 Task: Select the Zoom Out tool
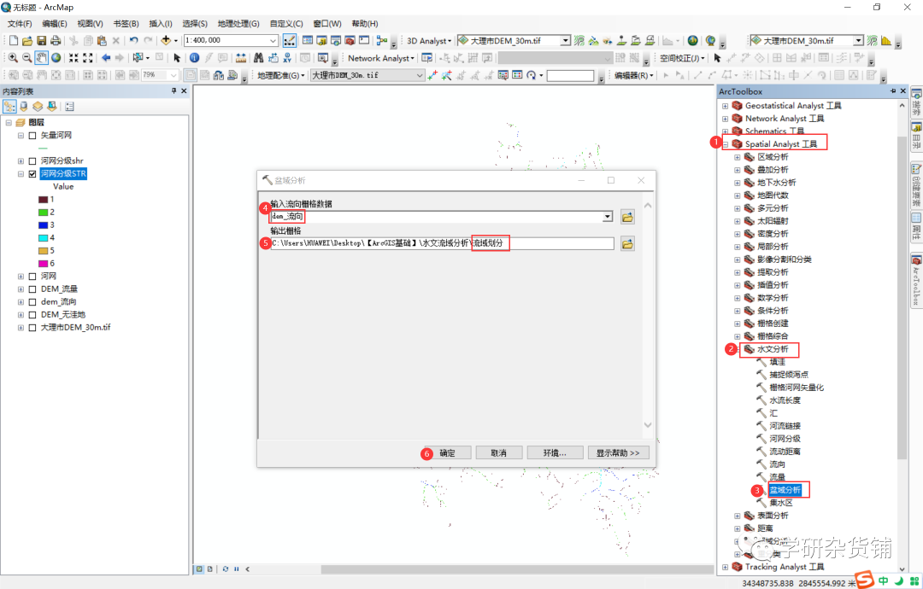coord(27,57)
